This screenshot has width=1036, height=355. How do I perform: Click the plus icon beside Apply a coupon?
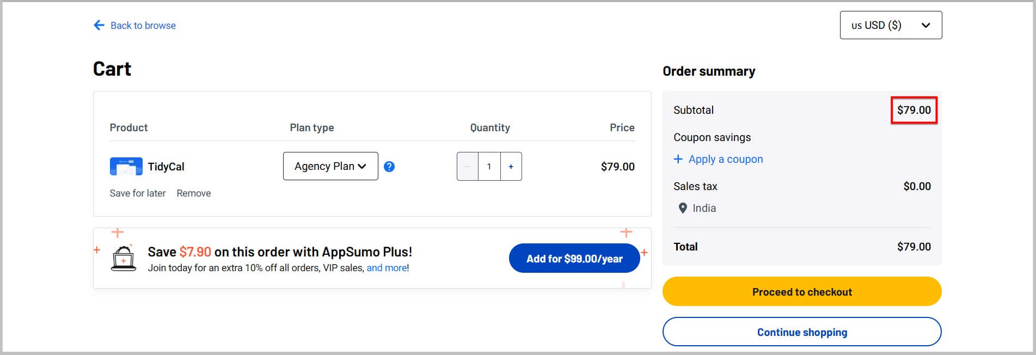tap(678, 159)
